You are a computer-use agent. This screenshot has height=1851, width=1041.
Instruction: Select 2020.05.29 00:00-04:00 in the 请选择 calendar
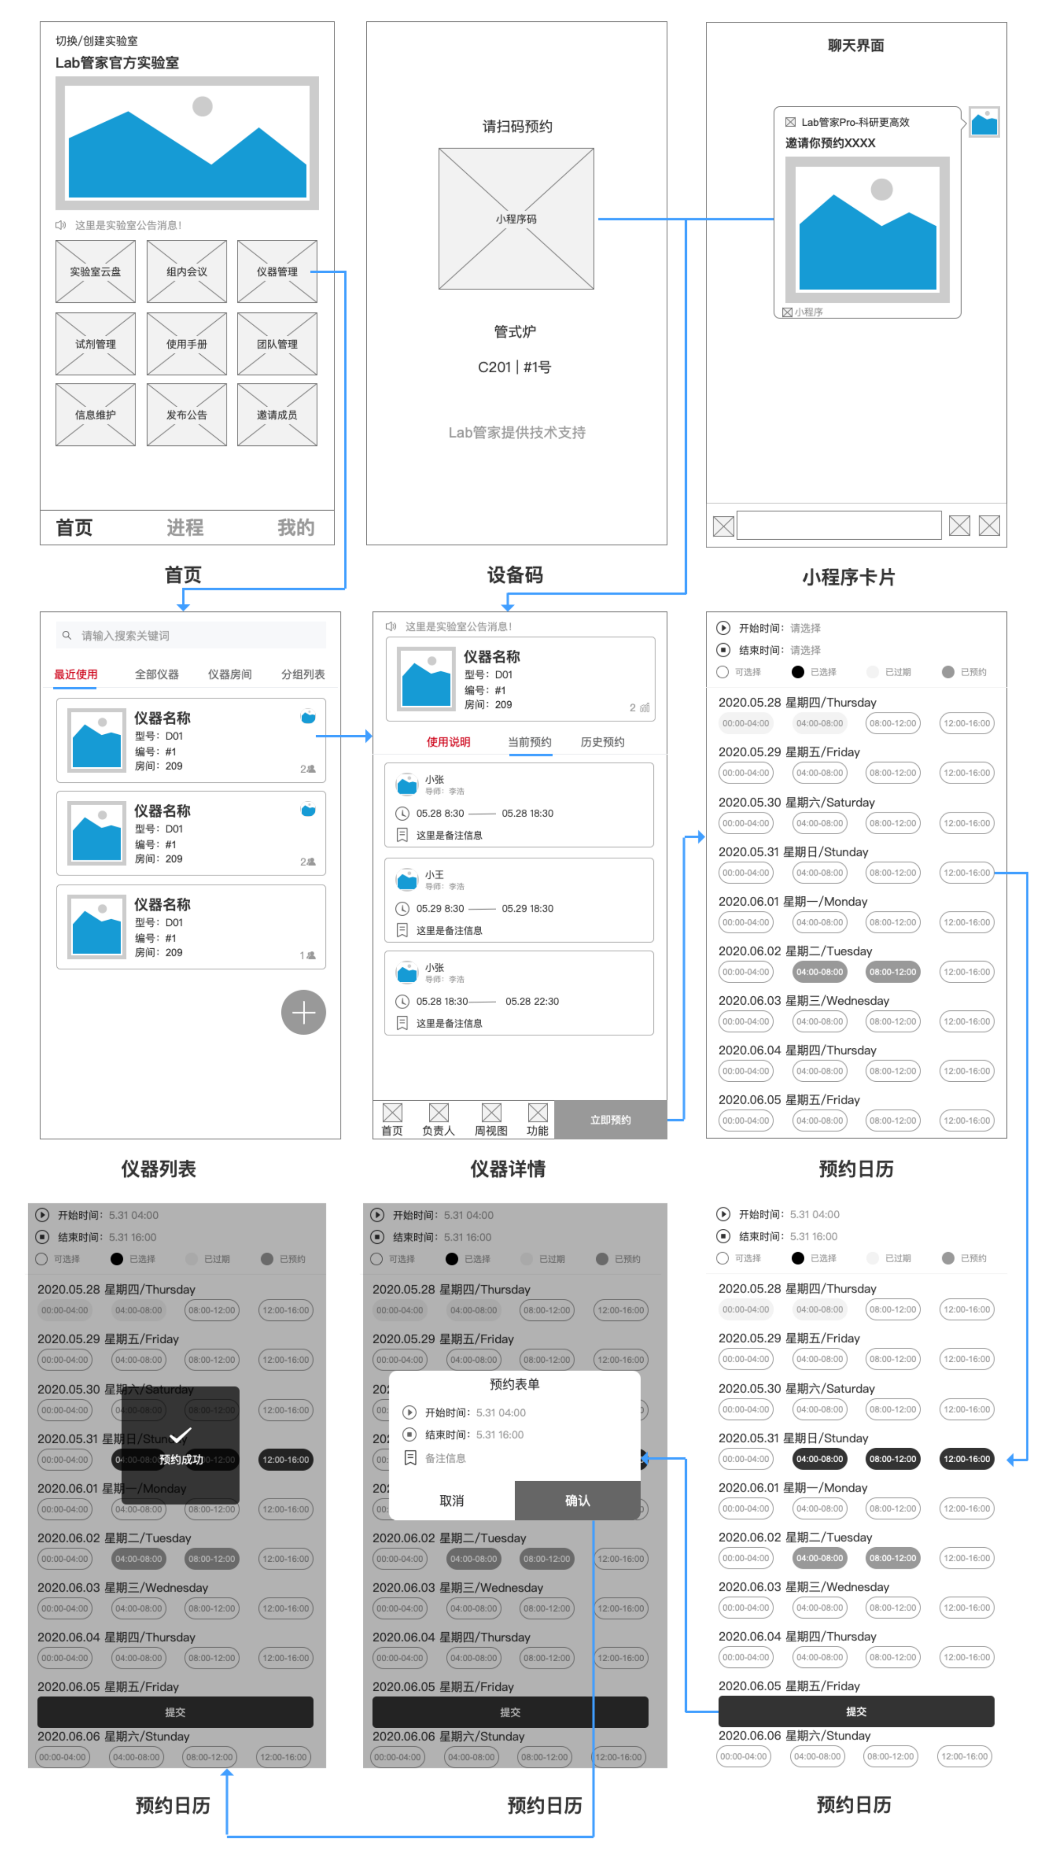point(746,773)
